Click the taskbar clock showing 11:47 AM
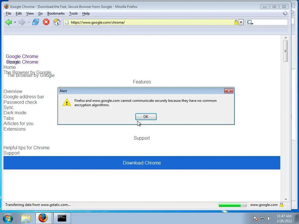299x224 pixels. click(284, 218)
